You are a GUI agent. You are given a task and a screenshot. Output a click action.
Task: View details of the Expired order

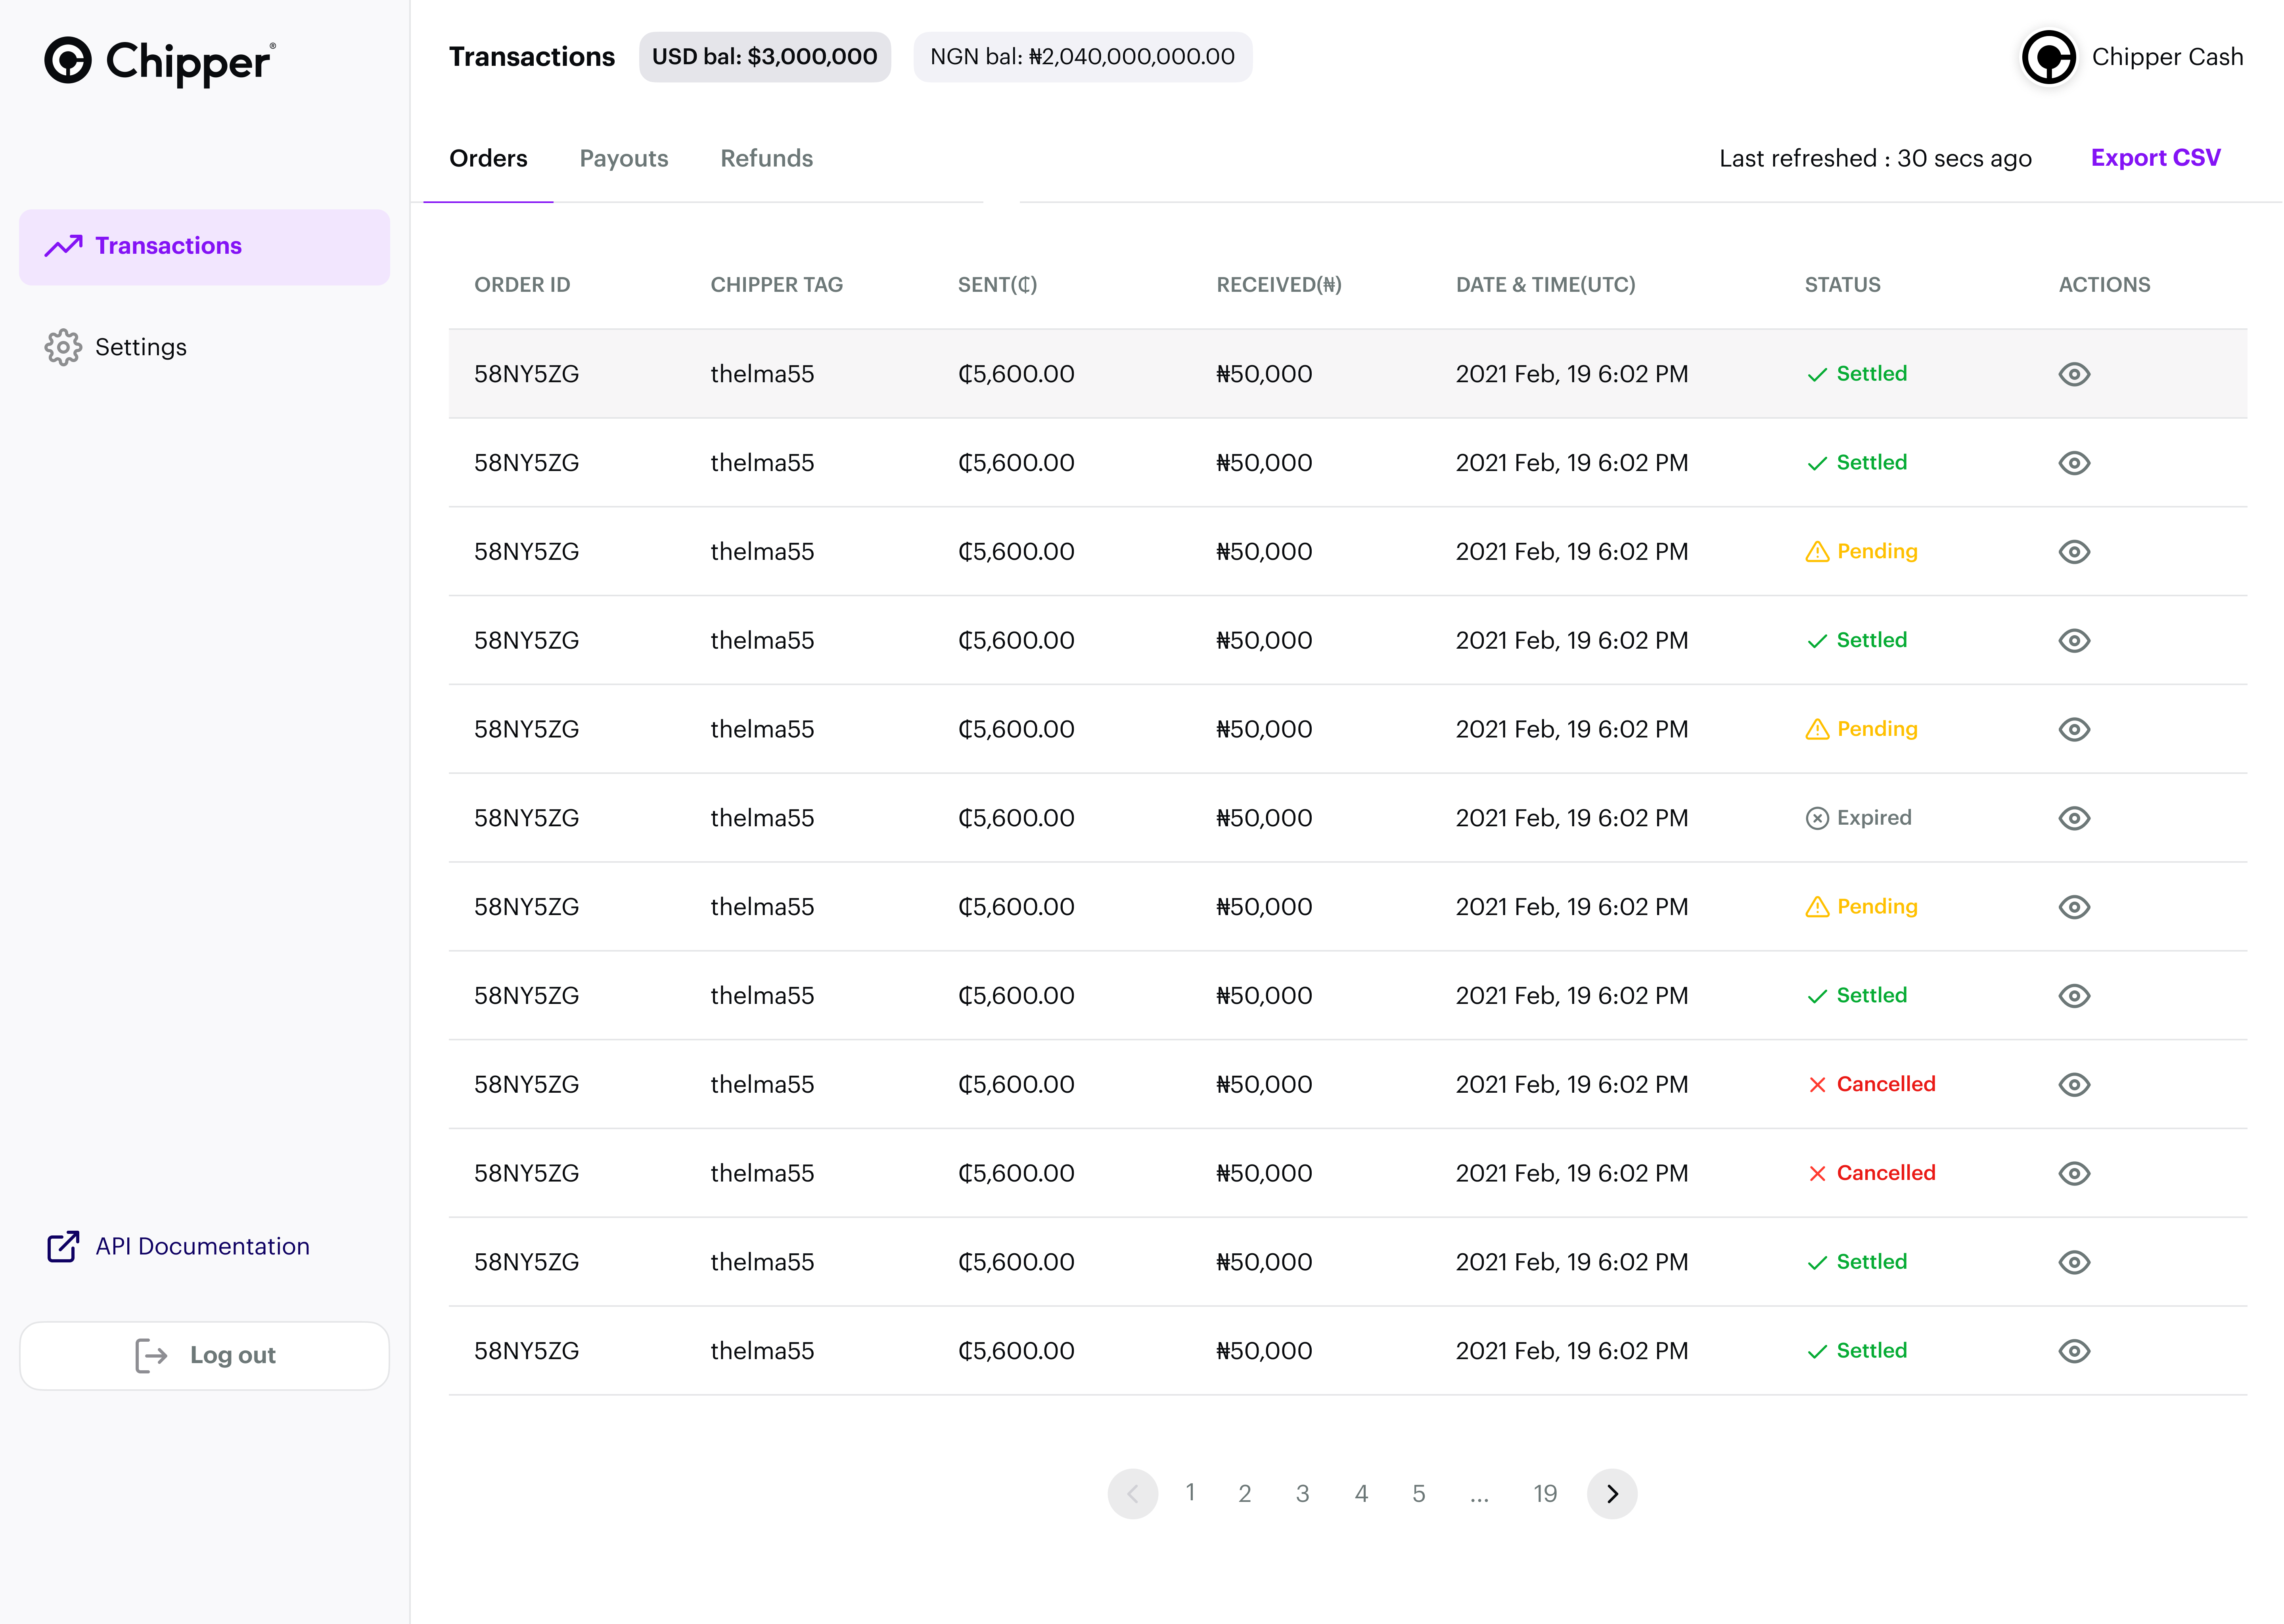pyautogui.click(x=2074, y=818)
